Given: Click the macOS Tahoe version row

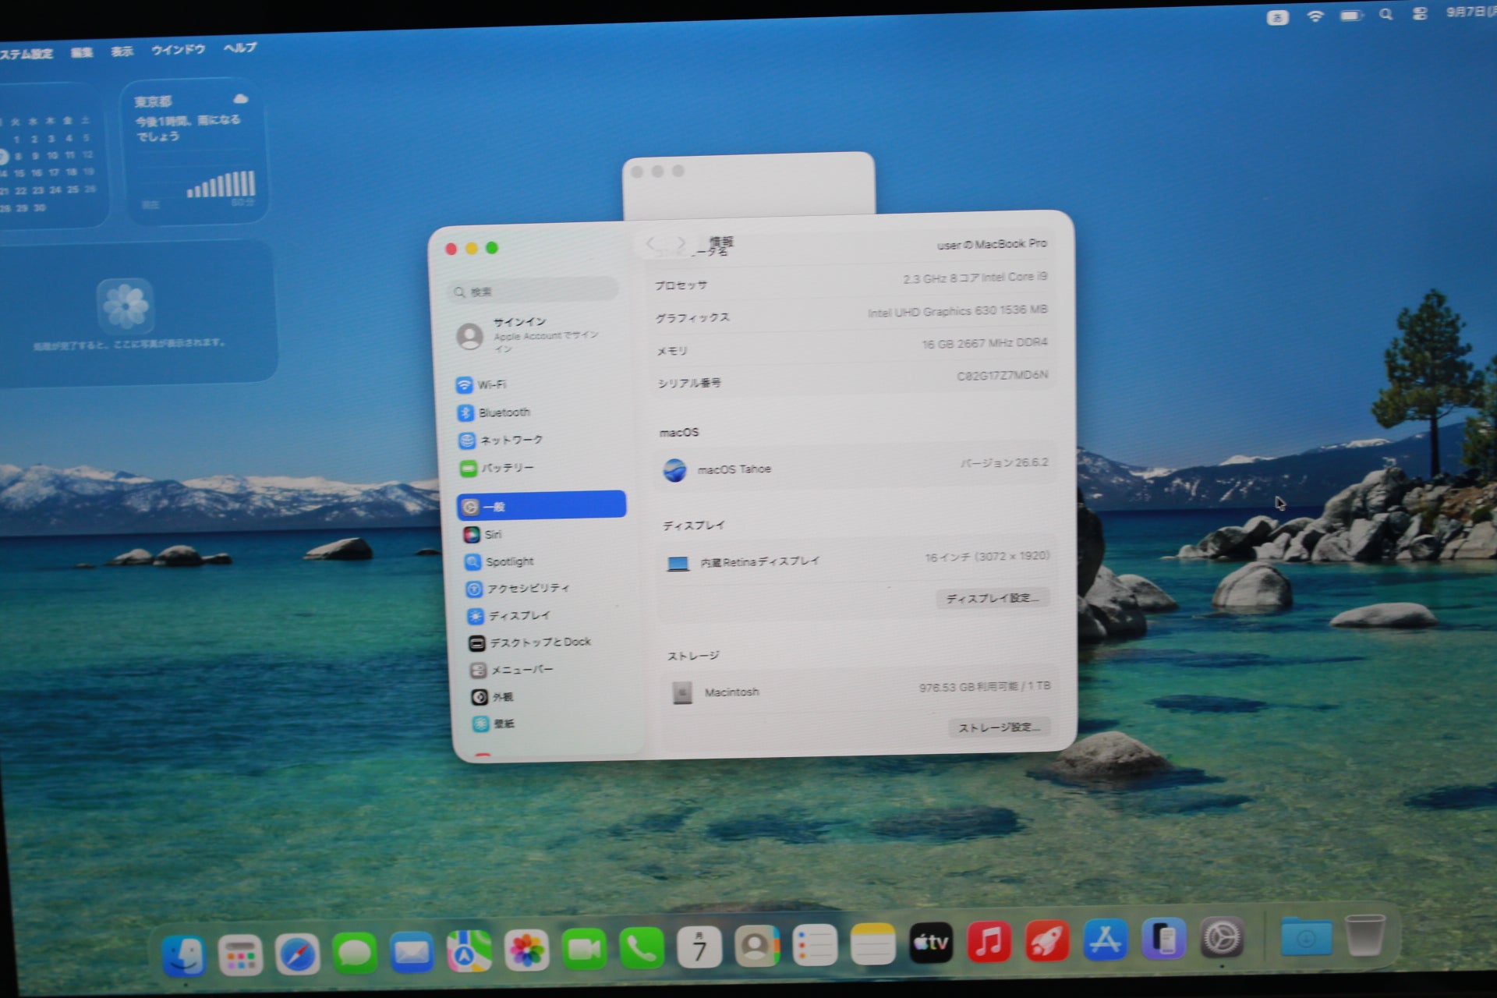Looking at the screenshot, I should pyautogui.click(x=855, y=467).
